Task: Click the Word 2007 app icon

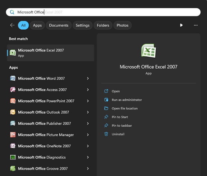Action: [x=13, y=78]
